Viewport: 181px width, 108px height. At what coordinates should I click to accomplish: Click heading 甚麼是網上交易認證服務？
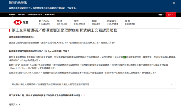tap(22, 37)
